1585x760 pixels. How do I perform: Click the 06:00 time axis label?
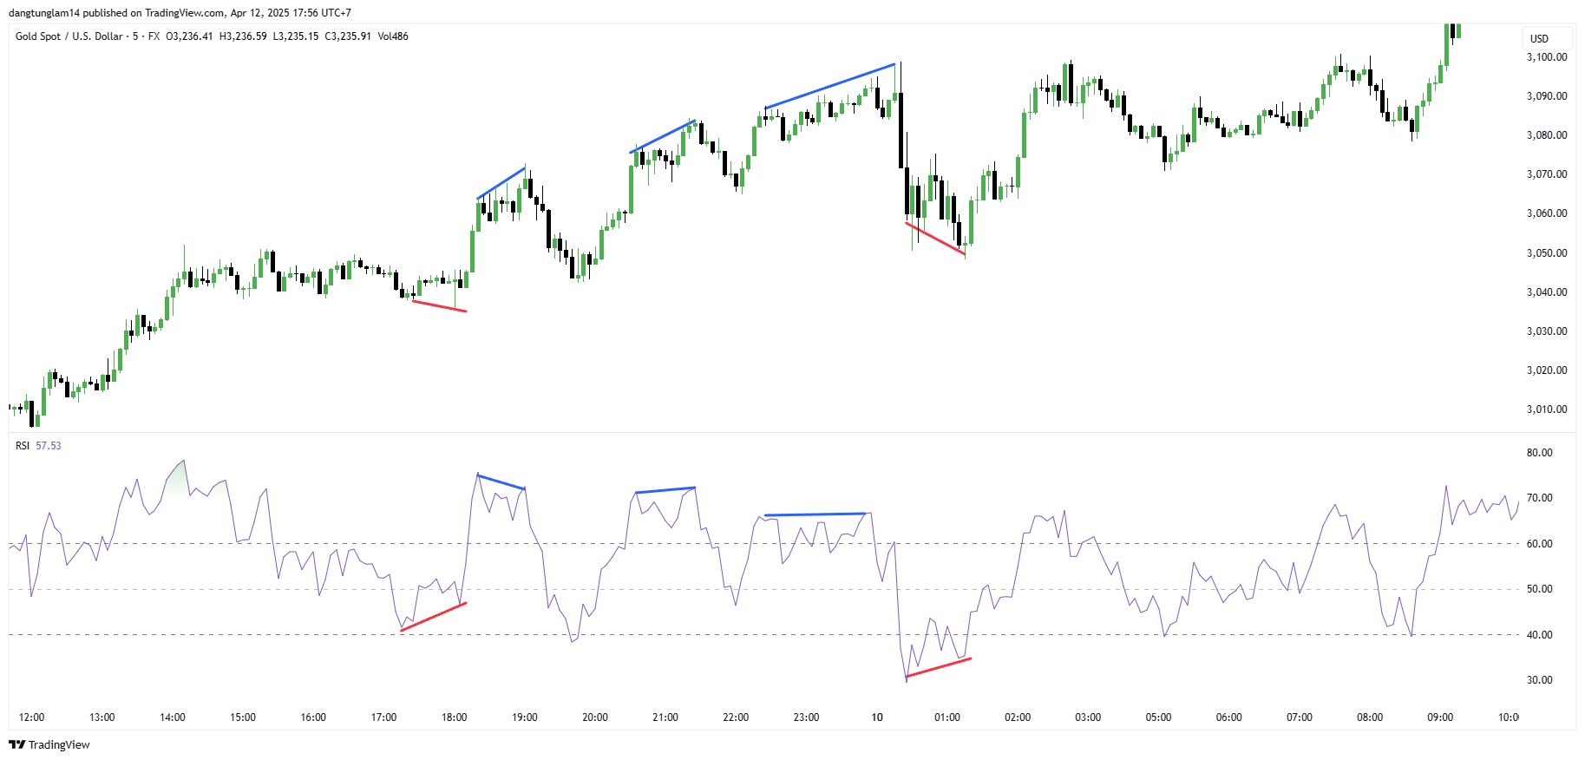(x=1229, y=717)
